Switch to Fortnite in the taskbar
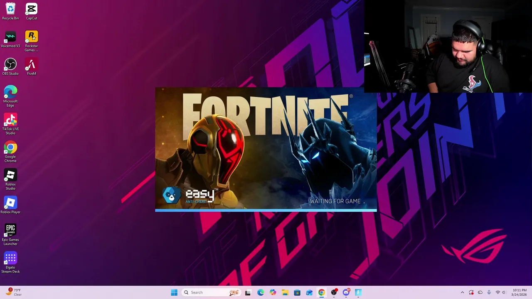This screenshot has height=299, width=532. tap(358, 292)
